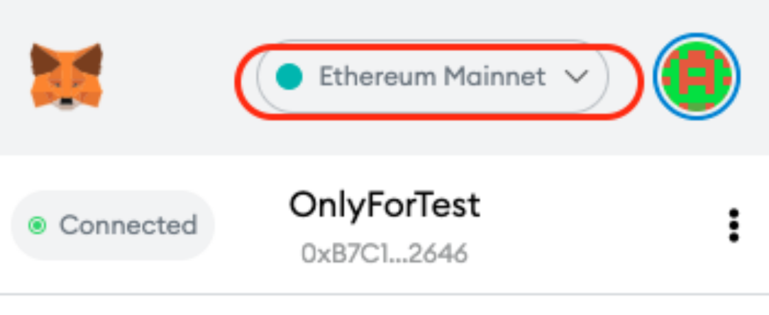
Task: Open the three-dot account options menu
Action: click(734, 226)
